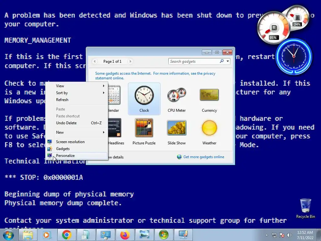Show hidden system tray icons arrow
321x241 pixels.
(266, 235)
